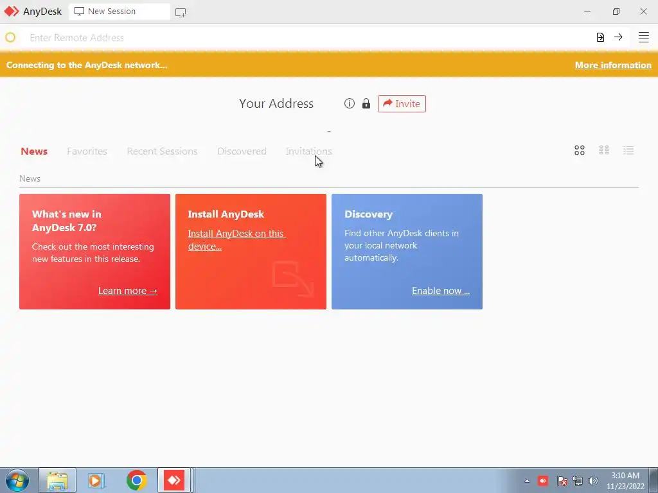Click the AnyDesk logo in title bar

click(12, 12)
